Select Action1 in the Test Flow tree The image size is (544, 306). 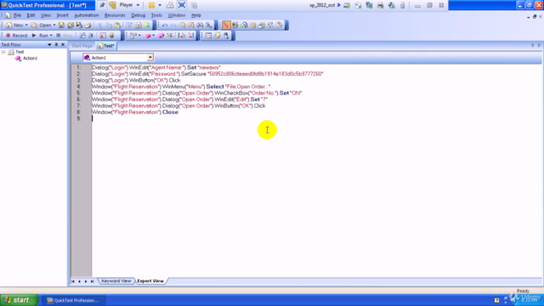point(30,59)
